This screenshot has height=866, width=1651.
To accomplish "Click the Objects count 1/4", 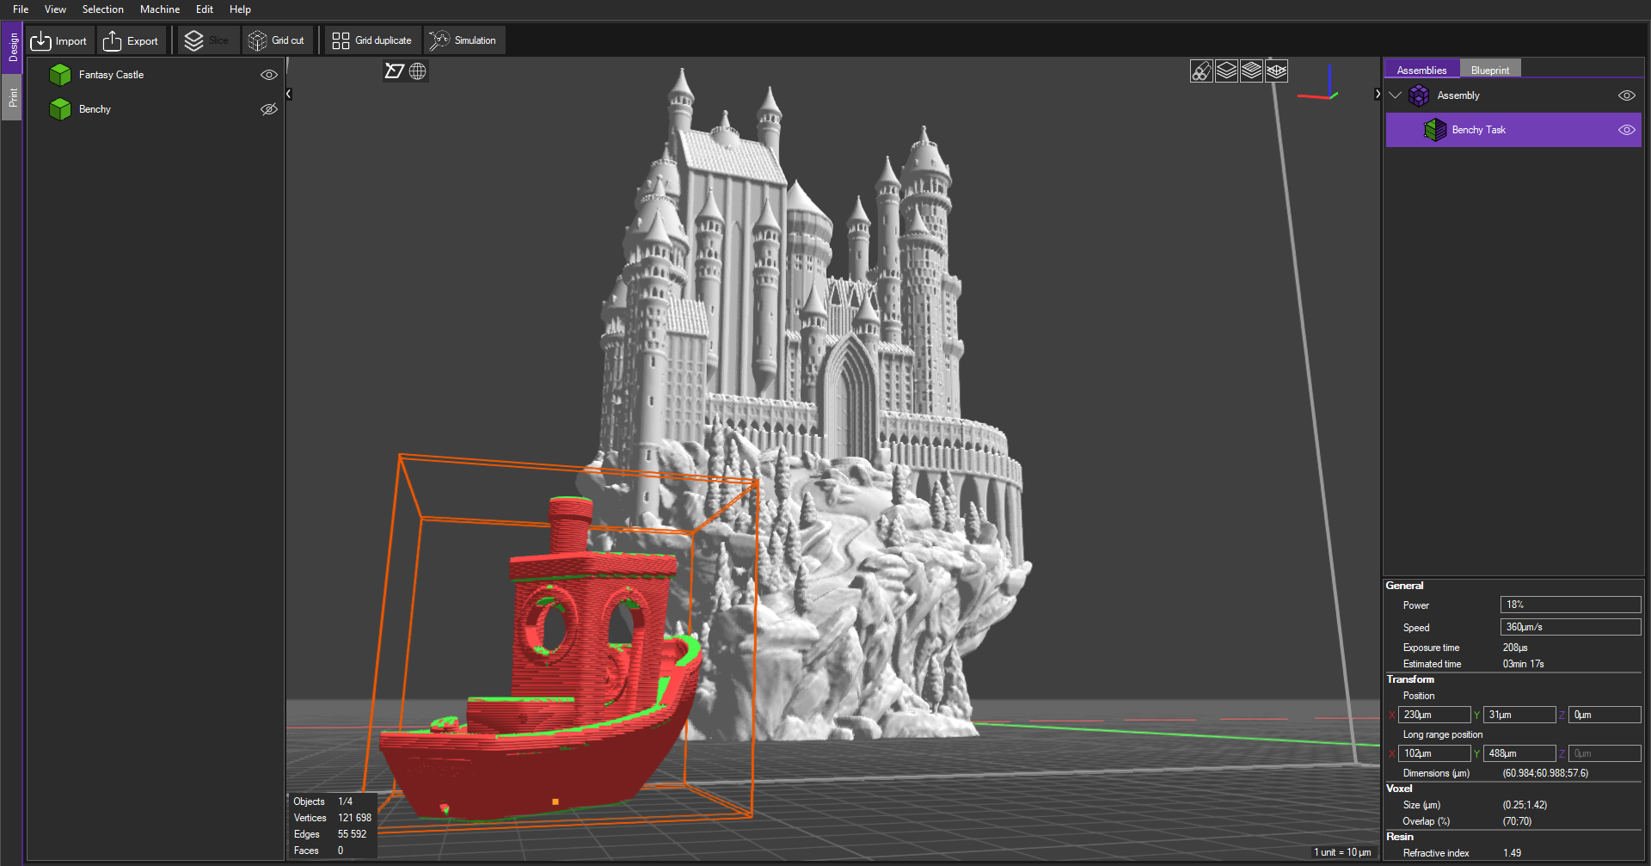I will click(345, 802).
